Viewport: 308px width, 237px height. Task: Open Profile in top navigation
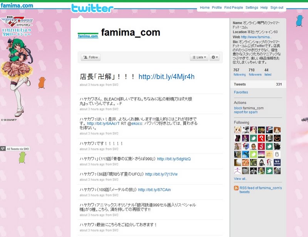point(217,7)
